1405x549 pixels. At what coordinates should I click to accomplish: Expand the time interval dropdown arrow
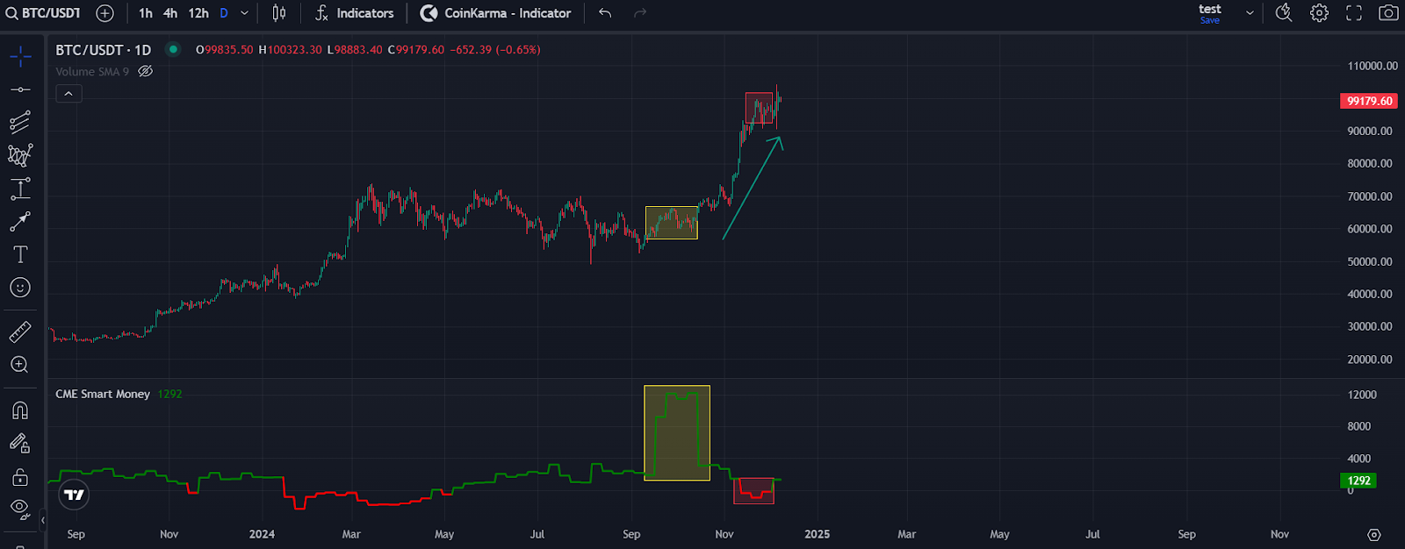tap(244, 13)
